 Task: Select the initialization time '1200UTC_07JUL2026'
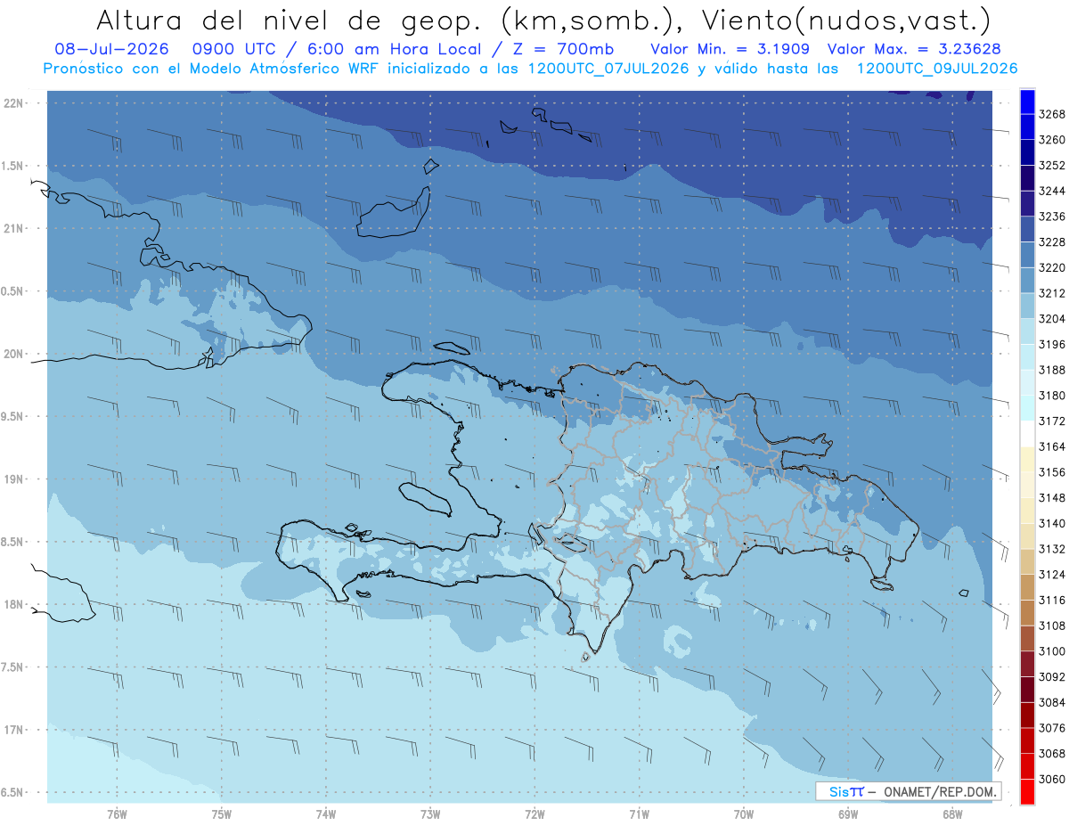(x=608, y=69)
